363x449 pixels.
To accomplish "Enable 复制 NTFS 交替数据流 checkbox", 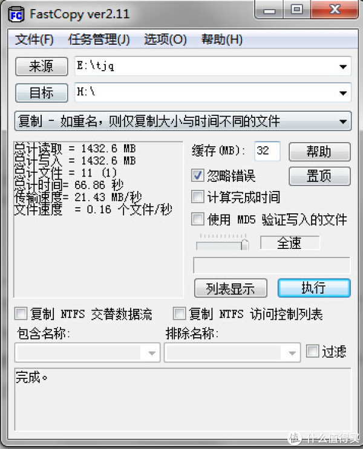I will (21, 314).
